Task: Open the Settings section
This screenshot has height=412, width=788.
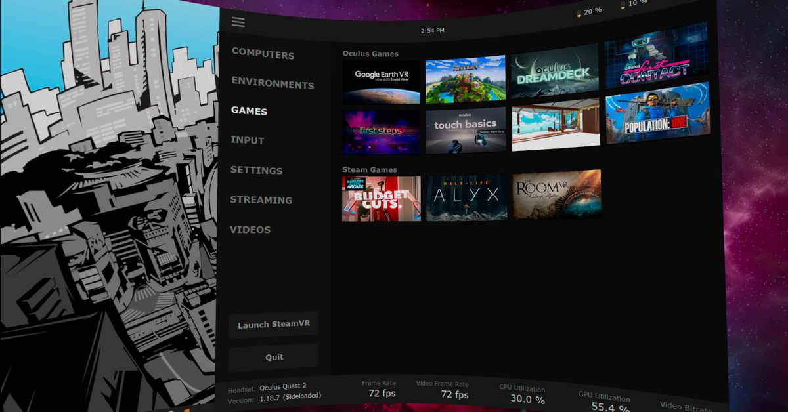Action: (256, 170)
